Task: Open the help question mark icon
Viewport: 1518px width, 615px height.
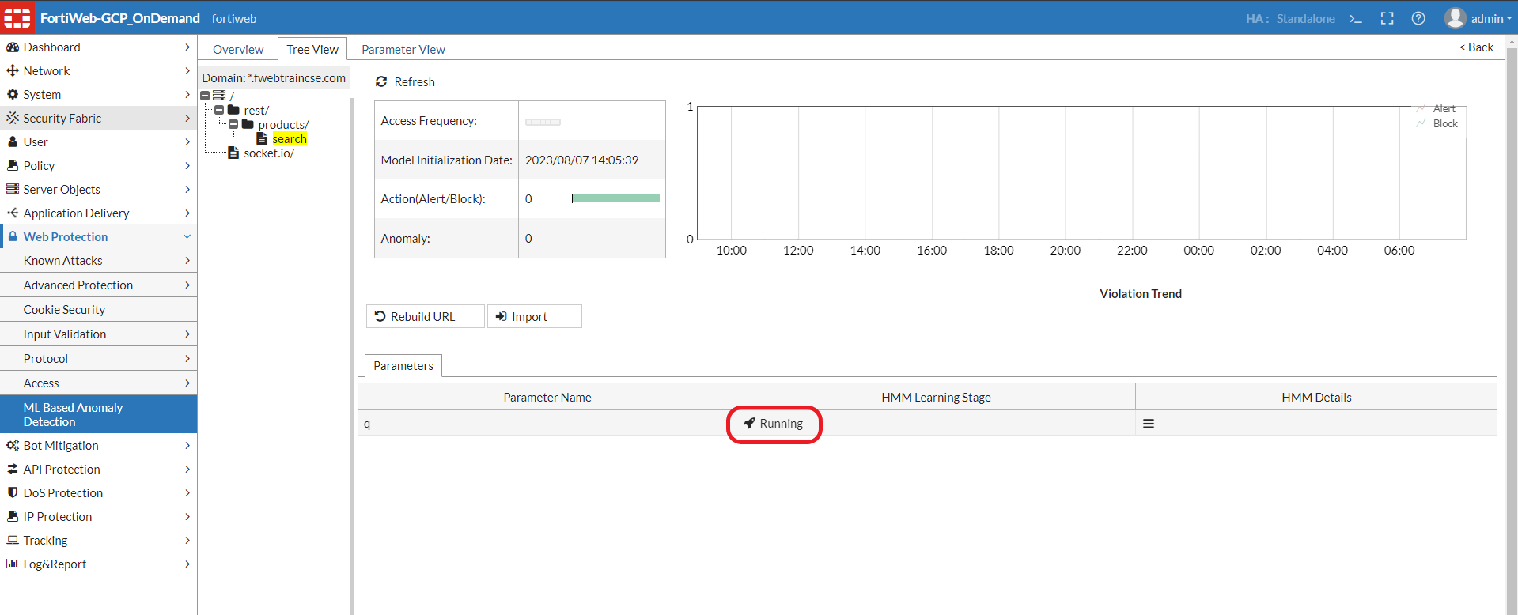Action: 1418,18
